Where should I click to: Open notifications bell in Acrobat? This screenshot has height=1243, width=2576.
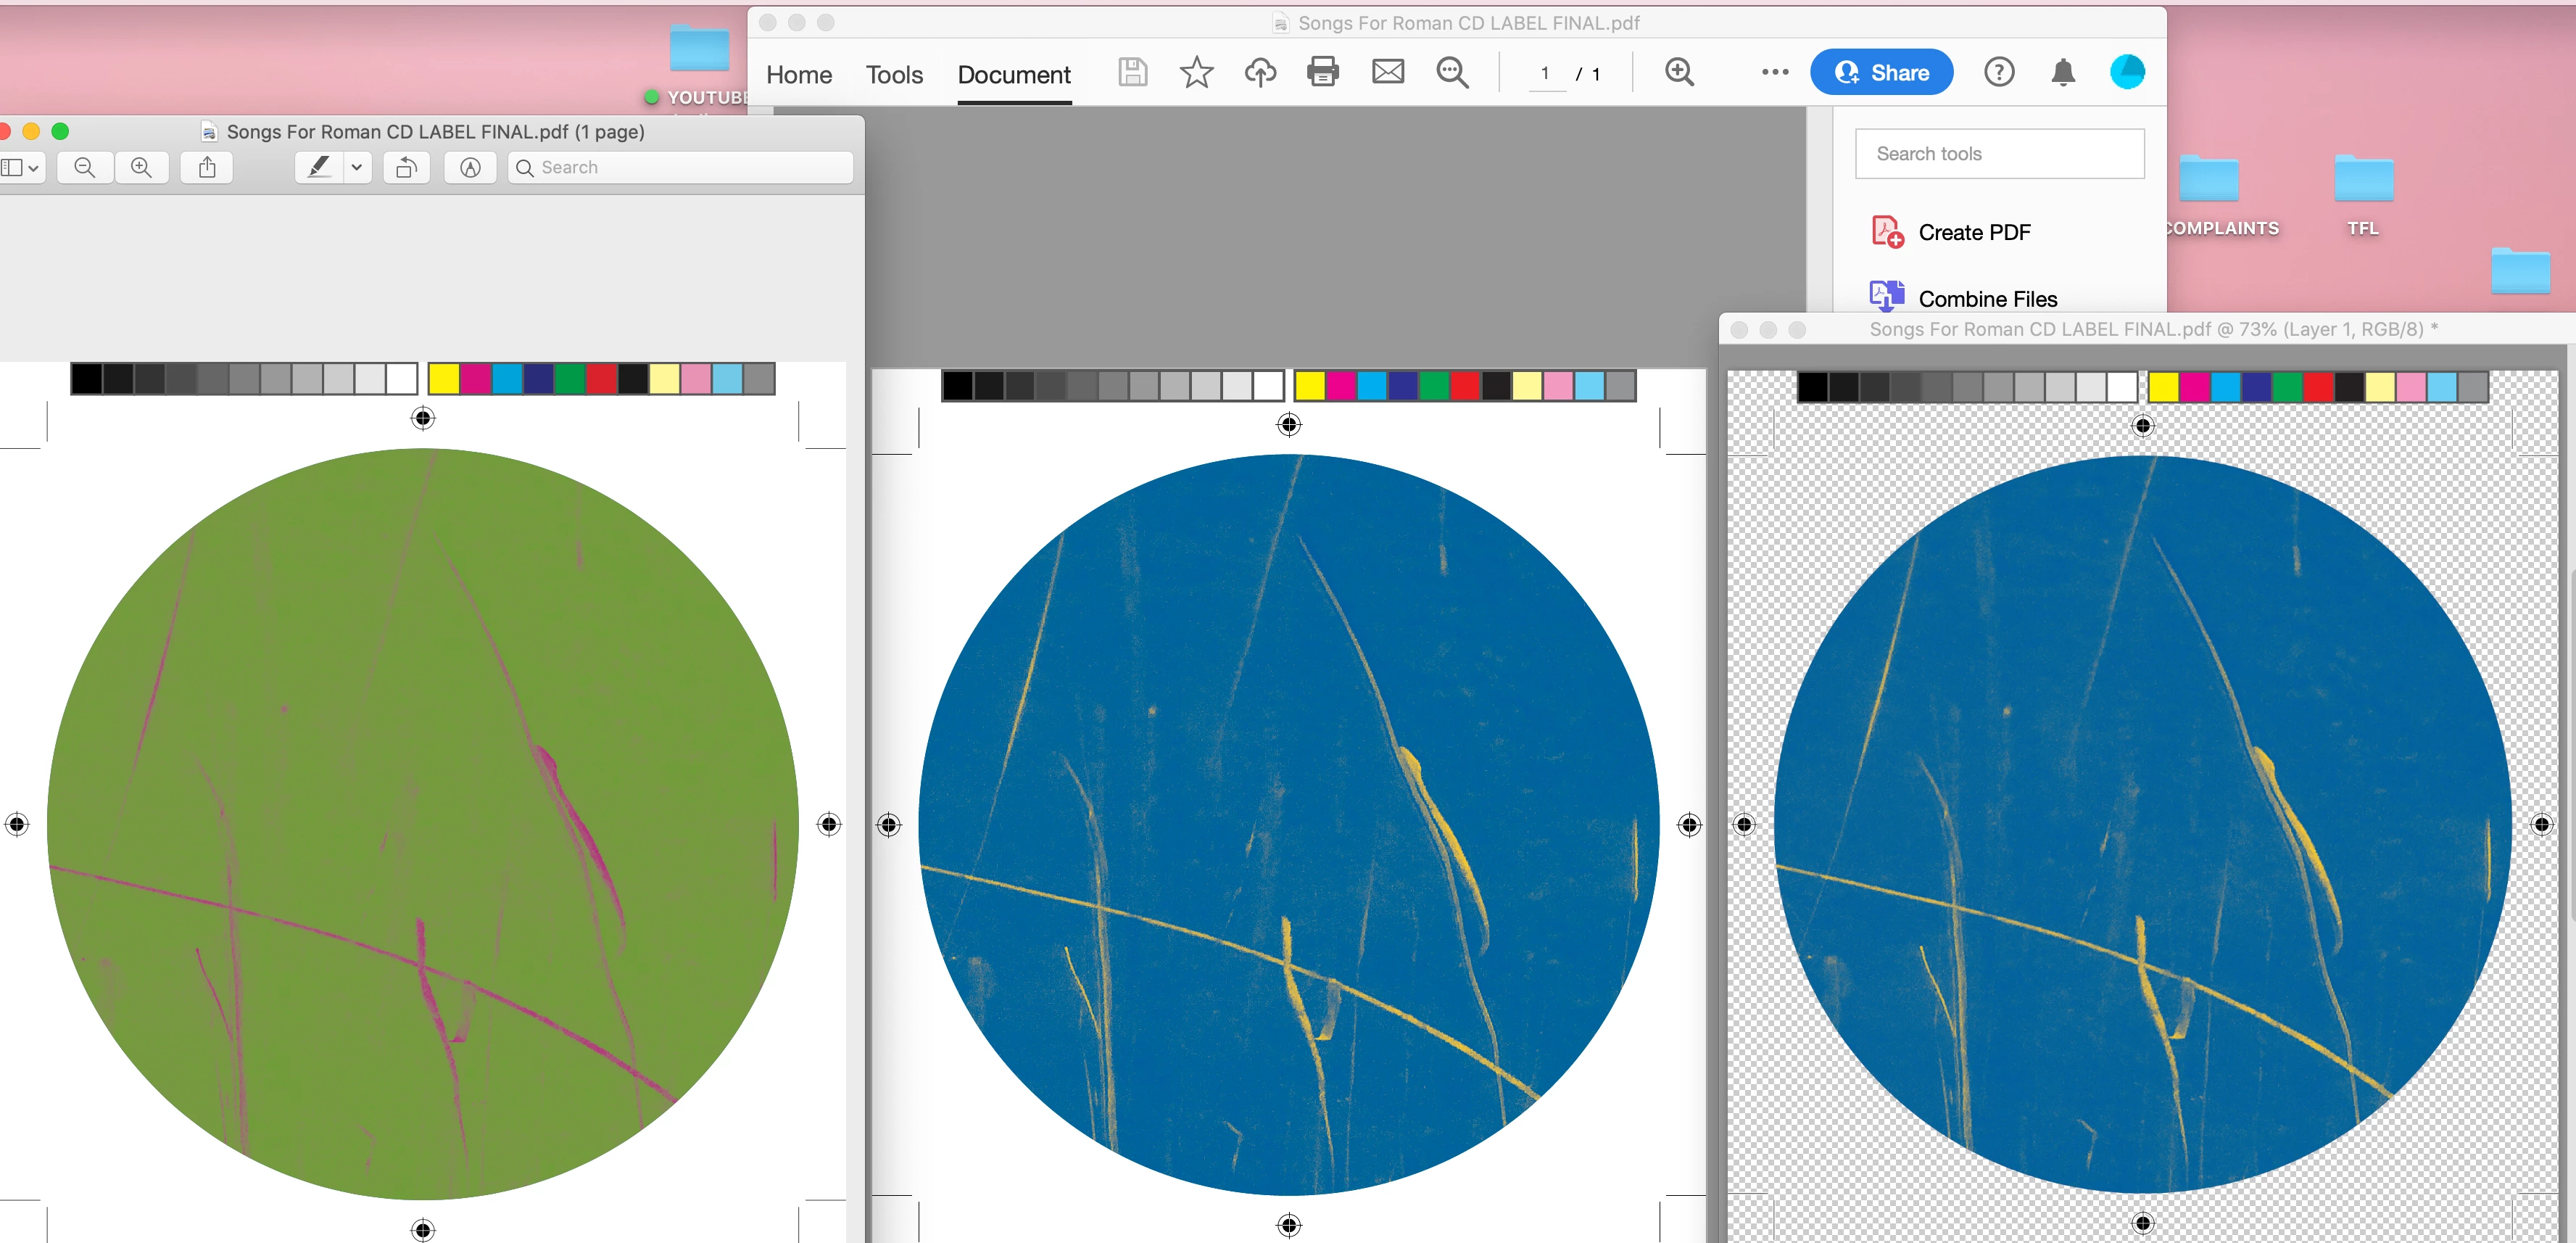(x=2063, y=72)
